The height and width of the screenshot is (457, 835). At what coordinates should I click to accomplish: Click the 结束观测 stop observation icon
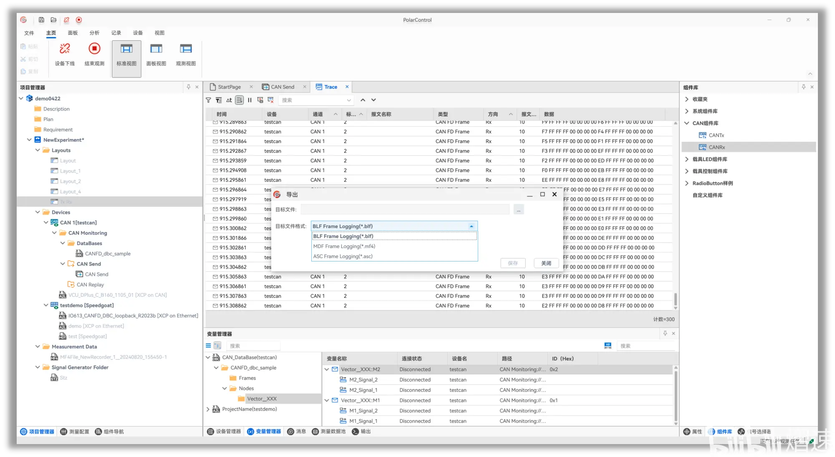tap(94, 49)
